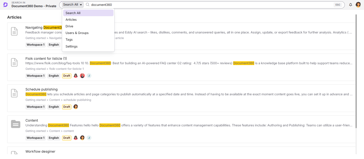The width and height of the screenshot is (364, 159).
Task: Click breadcrumb Getting started > floik-content-for-listicle-1
Action: [55, 69]
